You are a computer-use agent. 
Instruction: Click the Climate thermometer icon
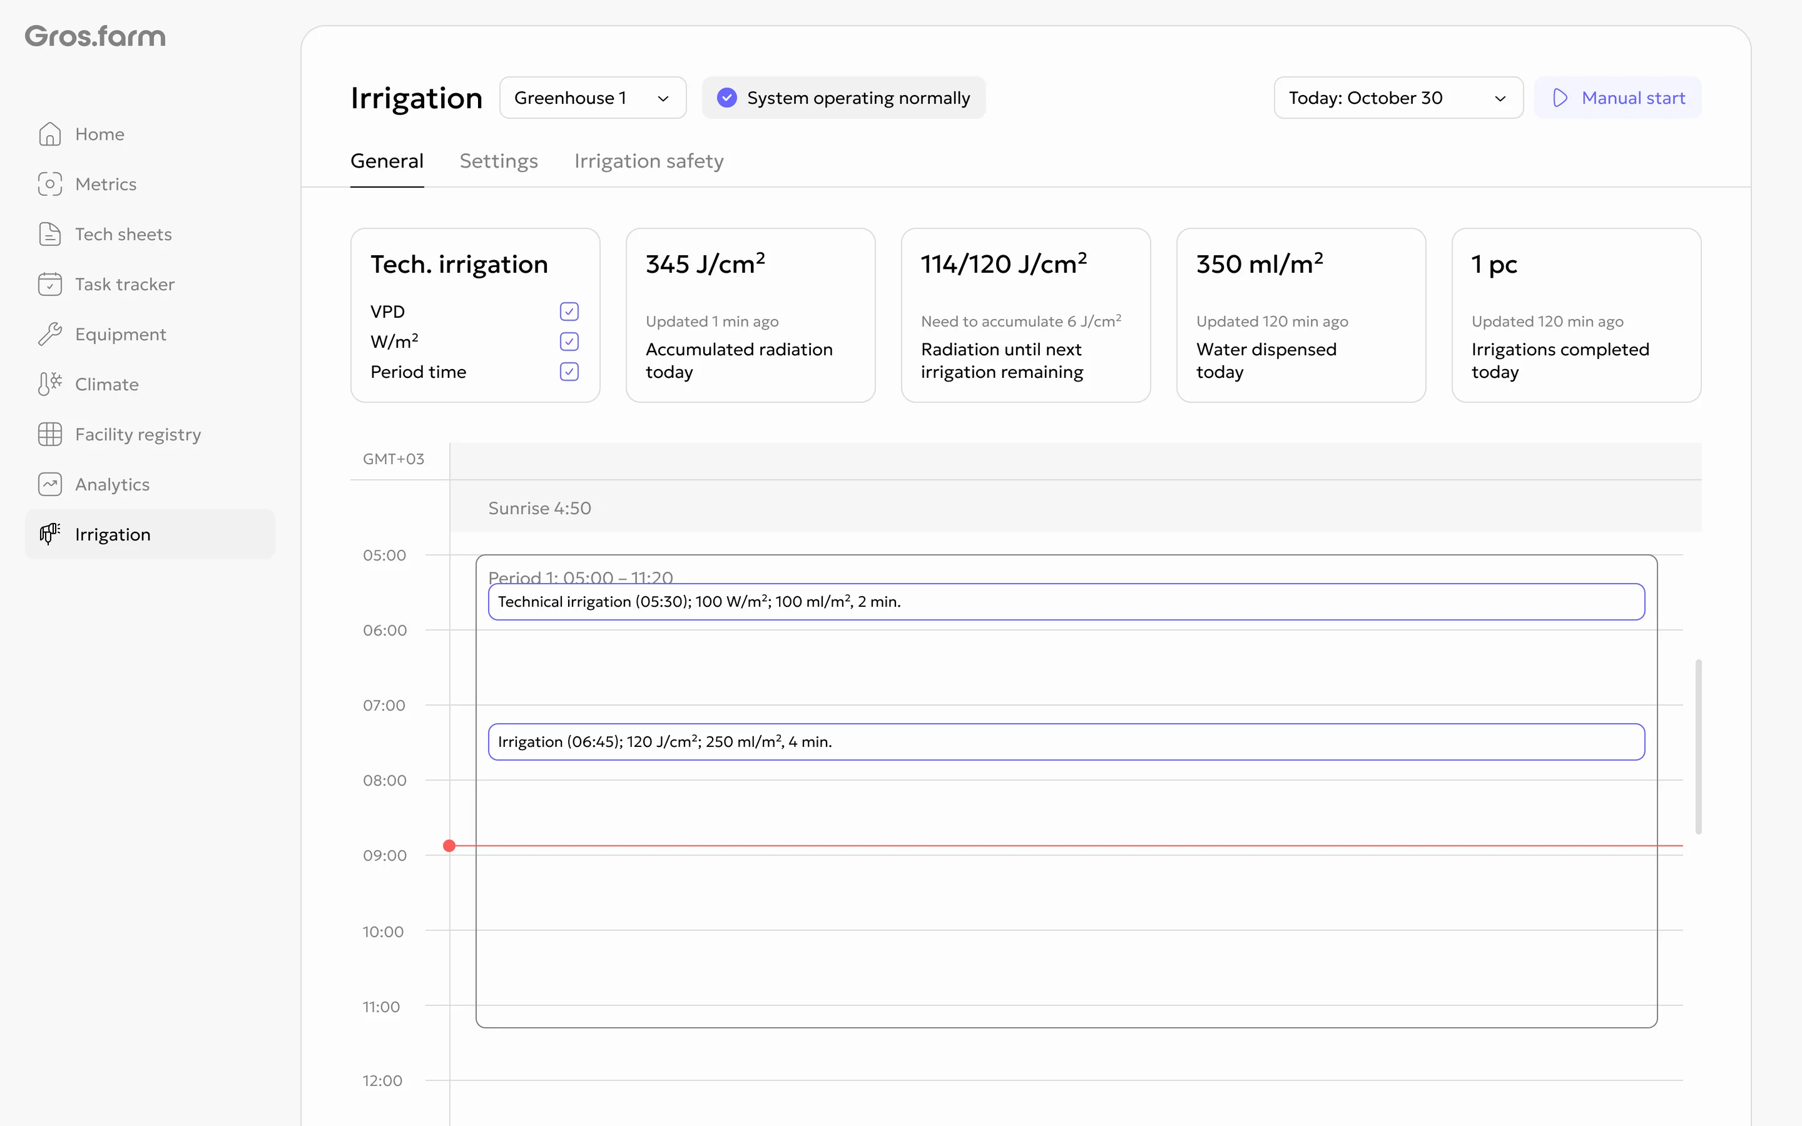[x=50, y=384]
